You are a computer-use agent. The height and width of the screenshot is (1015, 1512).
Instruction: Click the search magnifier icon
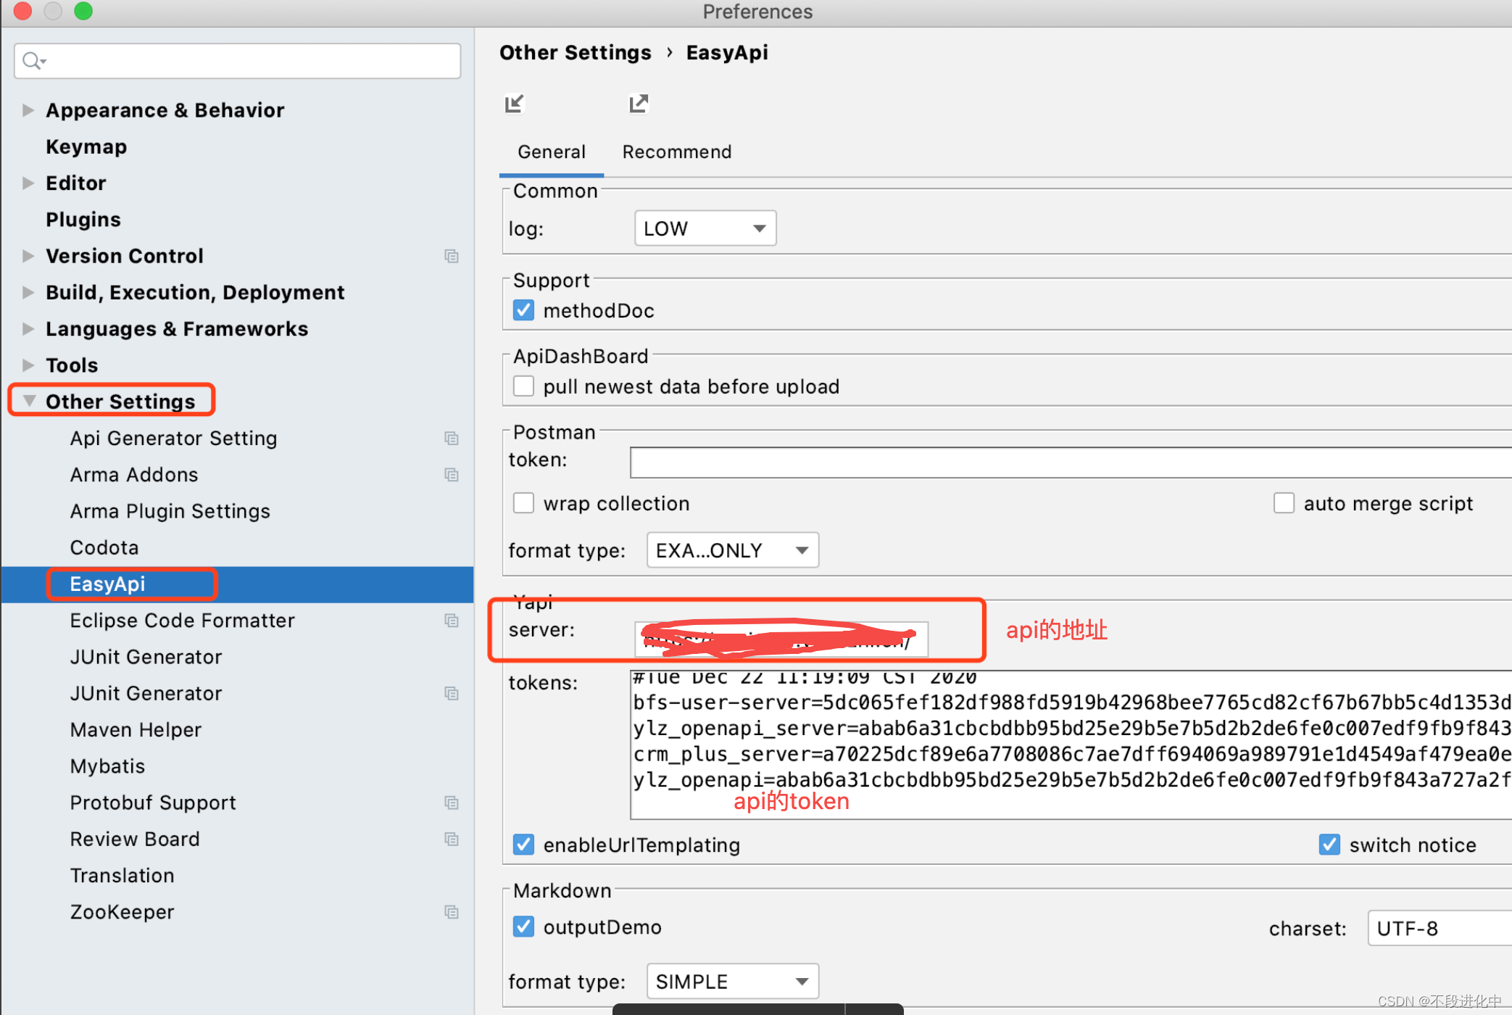pos(32,61)
